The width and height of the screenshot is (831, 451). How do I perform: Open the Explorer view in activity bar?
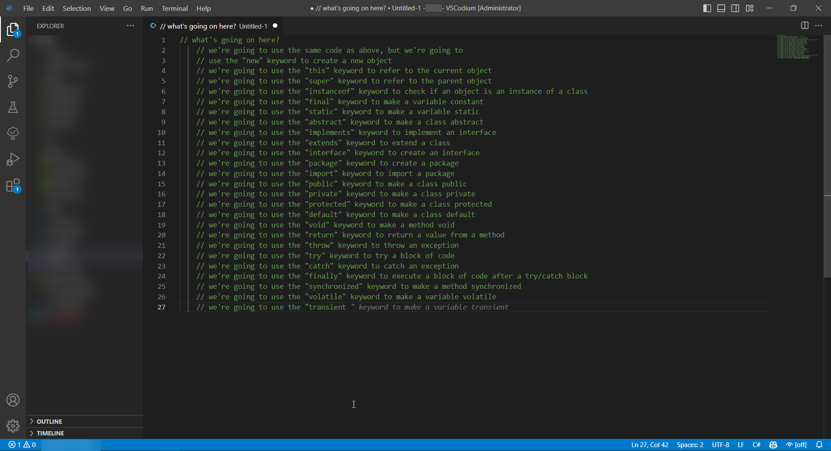pyautogui.click(x=13, y=29)
